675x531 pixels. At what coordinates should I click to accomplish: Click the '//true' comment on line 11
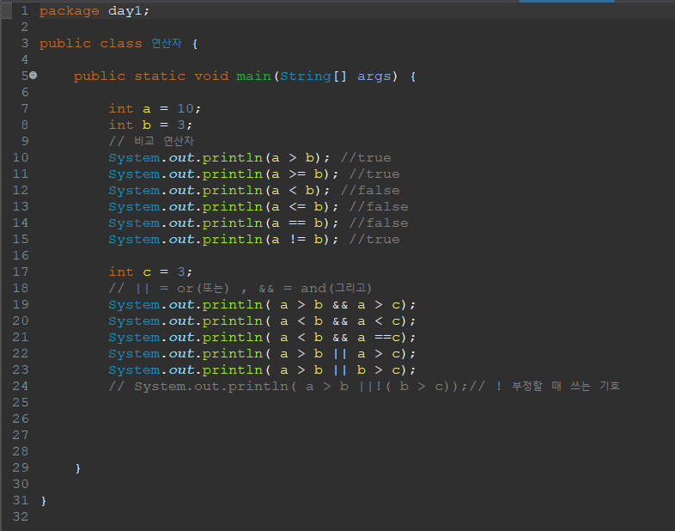pyautogui.click(x=374, y=174)
